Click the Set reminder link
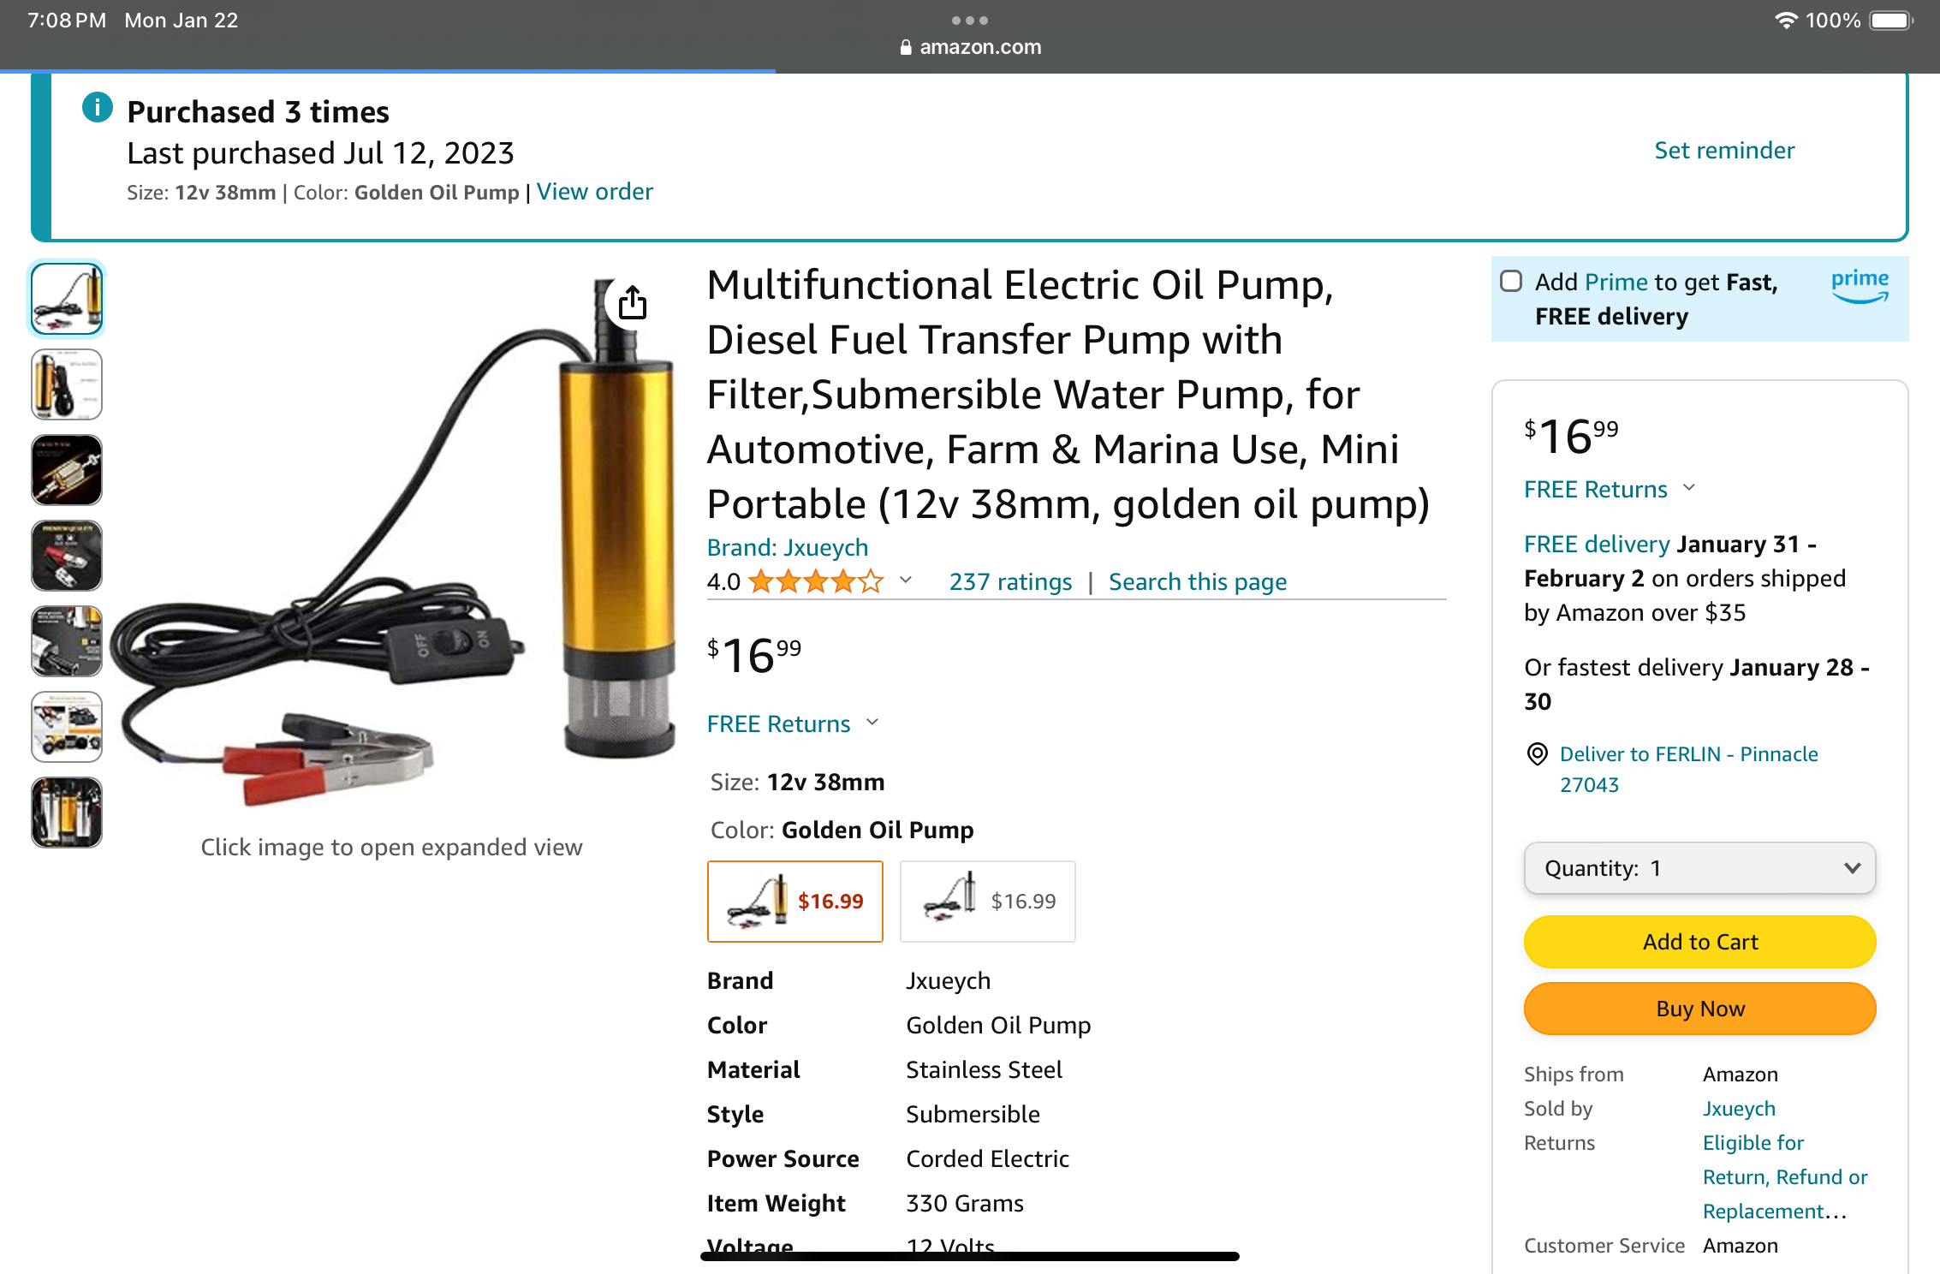 pos(1723,151)
